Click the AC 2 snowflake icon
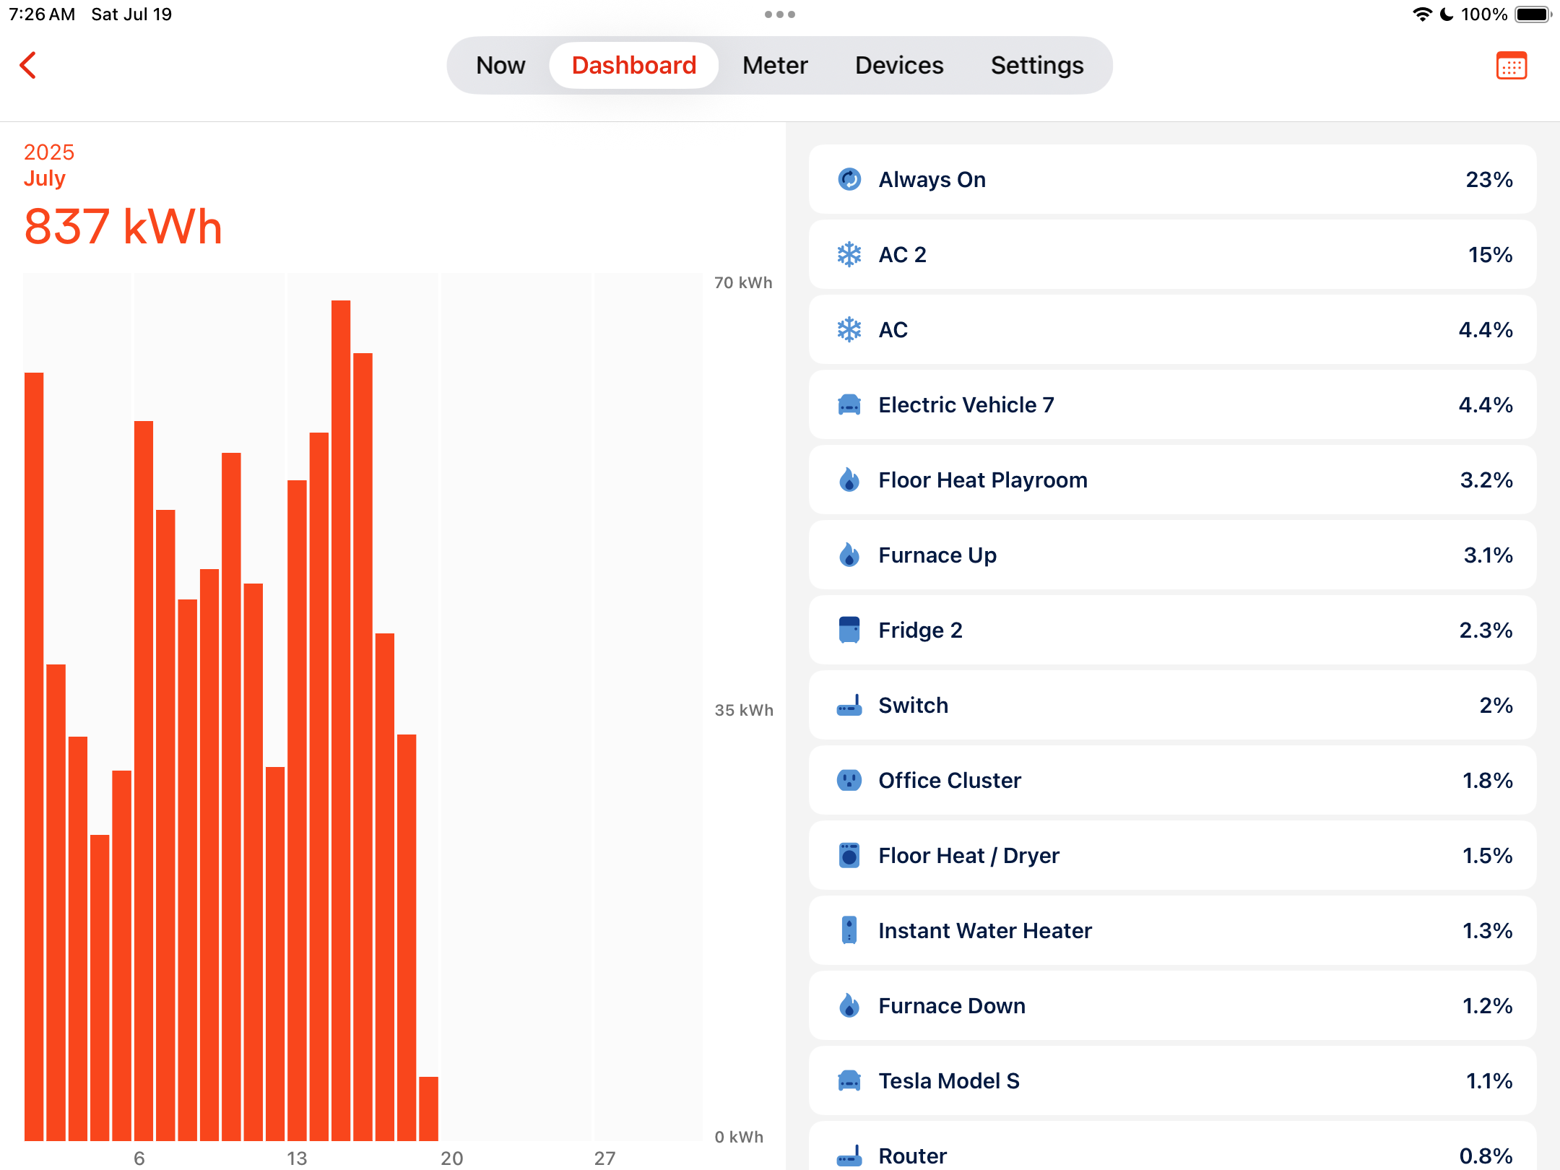Viewport: 1560px width, 1170px height. [x=849, y=254]
